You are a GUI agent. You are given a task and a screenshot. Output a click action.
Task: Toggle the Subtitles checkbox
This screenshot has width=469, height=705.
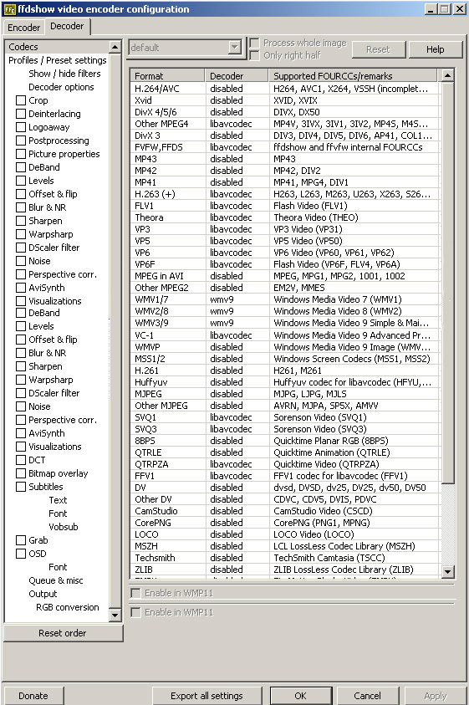pos(21,487)
